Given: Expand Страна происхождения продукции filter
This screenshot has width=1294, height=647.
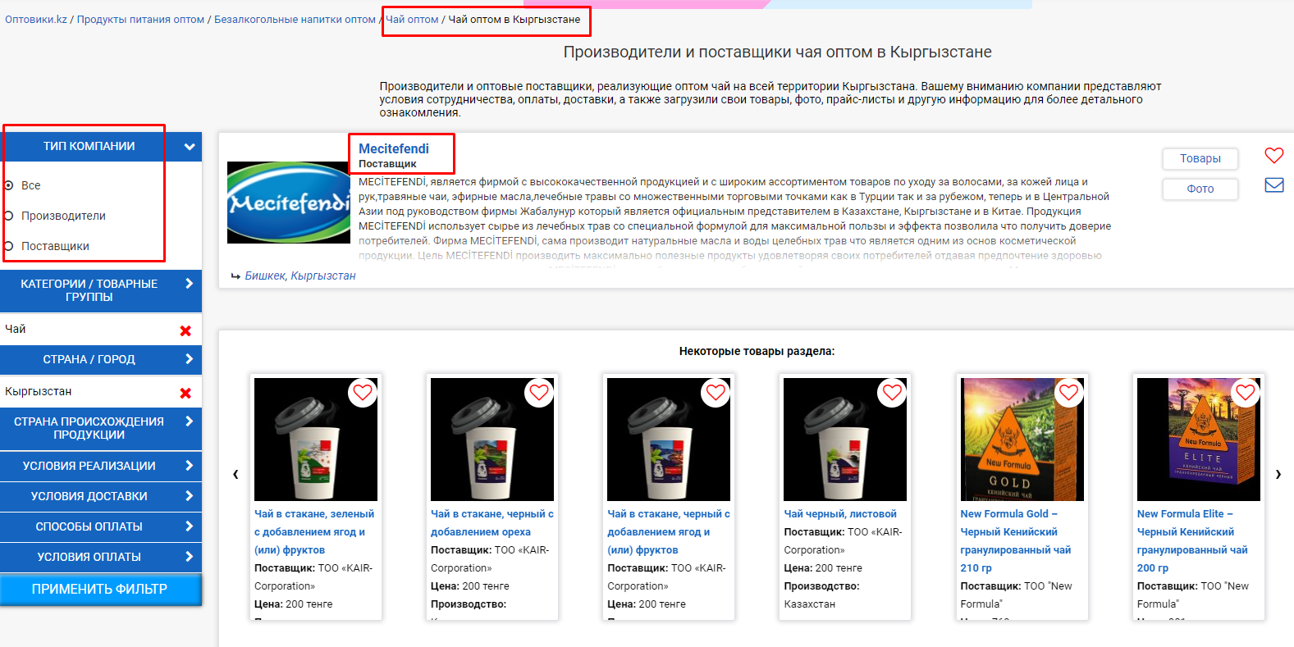Looking at the screenshot, I should click(101, 428).
